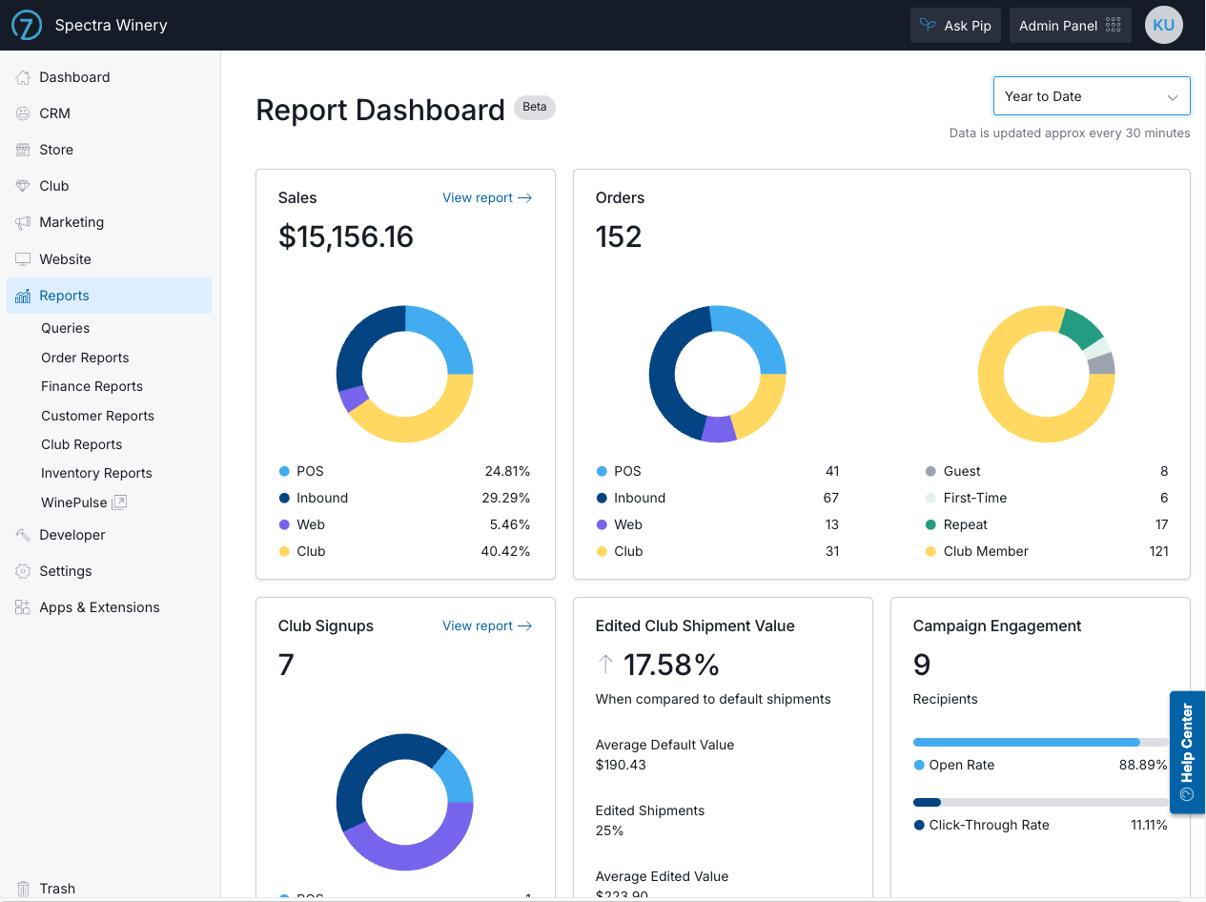Open Queries under Reports

click(x=65, y=328)
